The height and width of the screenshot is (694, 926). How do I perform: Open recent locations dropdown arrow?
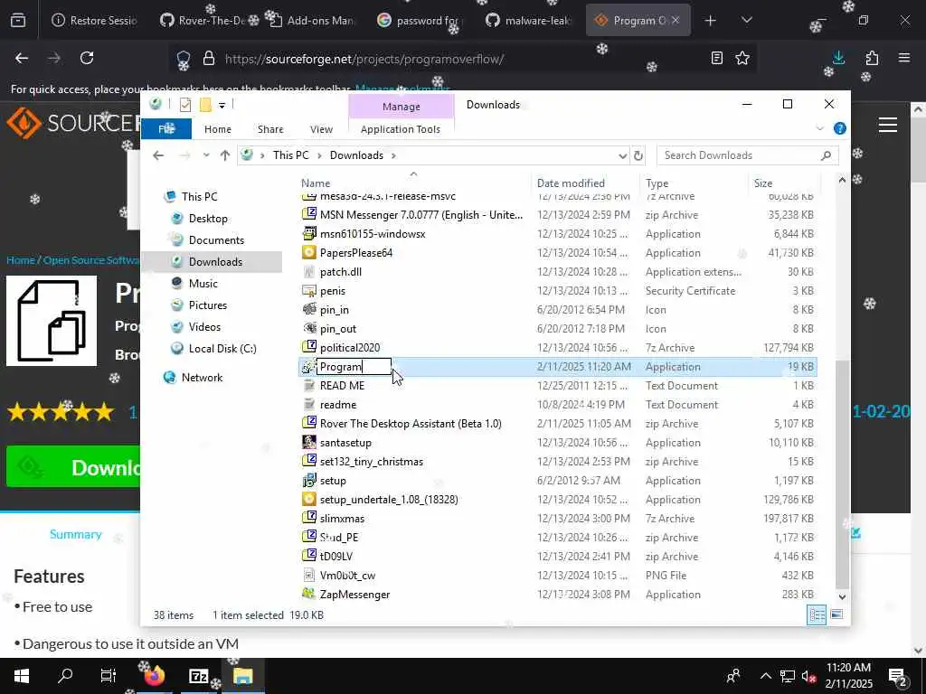205,155
